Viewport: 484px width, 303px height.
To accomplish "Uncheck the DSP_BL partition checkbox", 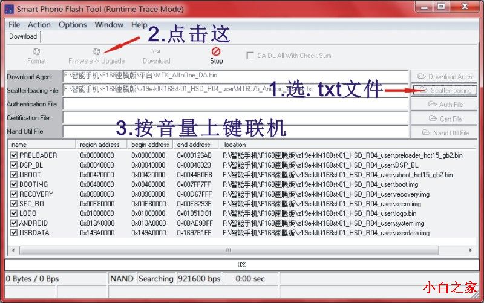I will pos(14,165).
